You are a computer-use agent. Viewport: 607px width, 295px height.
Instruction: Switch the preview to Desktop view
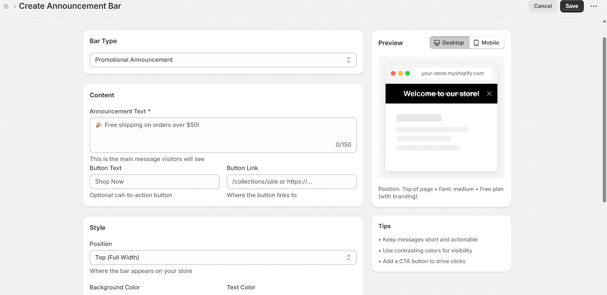click(449, 43)
